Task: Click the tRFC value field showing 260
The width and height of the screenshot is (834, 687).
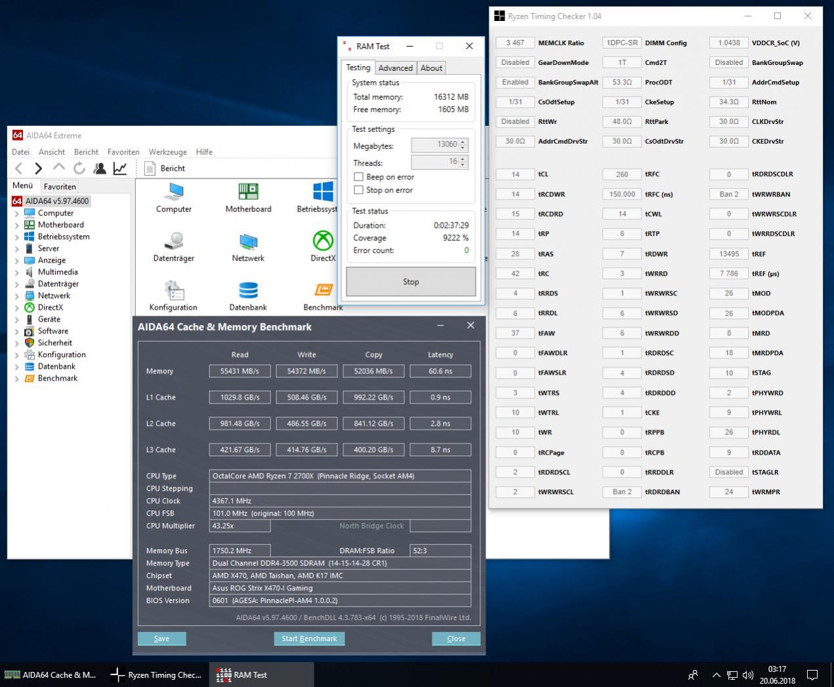Action: (x=622, y=175)
